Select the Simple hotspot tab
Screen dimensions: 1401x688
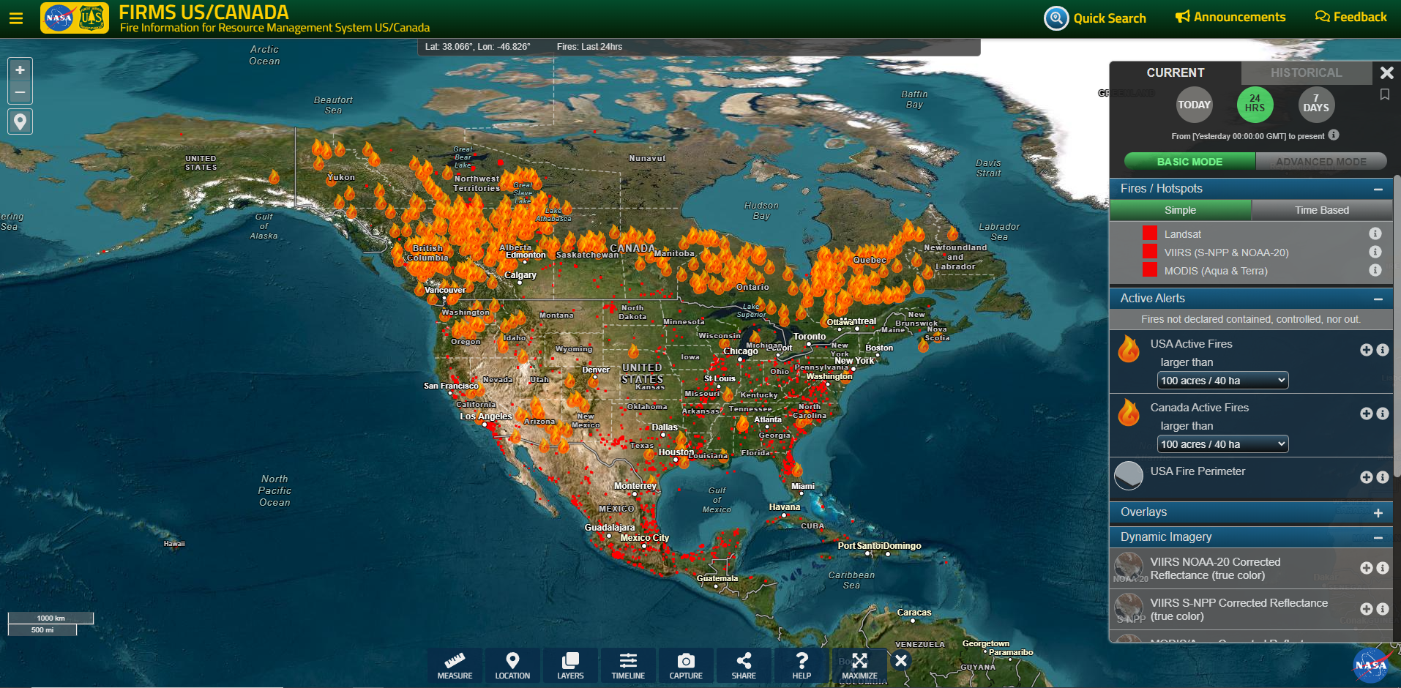point(1180,210)
